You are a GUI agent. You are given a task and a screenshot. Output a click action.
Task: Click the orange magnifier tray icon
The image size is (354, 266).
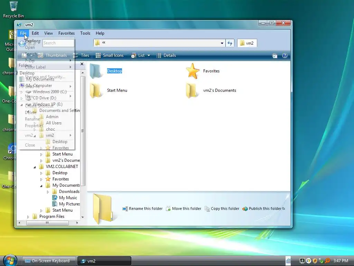point(327,261)
